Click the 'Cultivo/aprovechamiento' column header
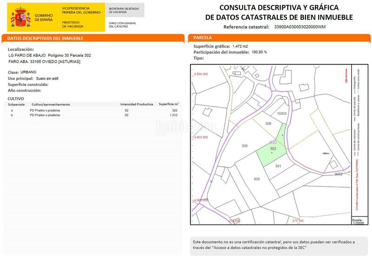Viewport: 372px width, 256px height. (51, 105)
